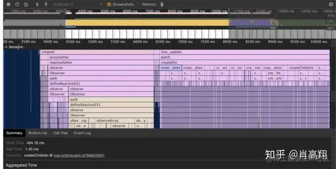Image resolution: width=336 pixels, height=169 pixels.
Task: Select the truncated crea...dren bar
Action: (273, 68)
